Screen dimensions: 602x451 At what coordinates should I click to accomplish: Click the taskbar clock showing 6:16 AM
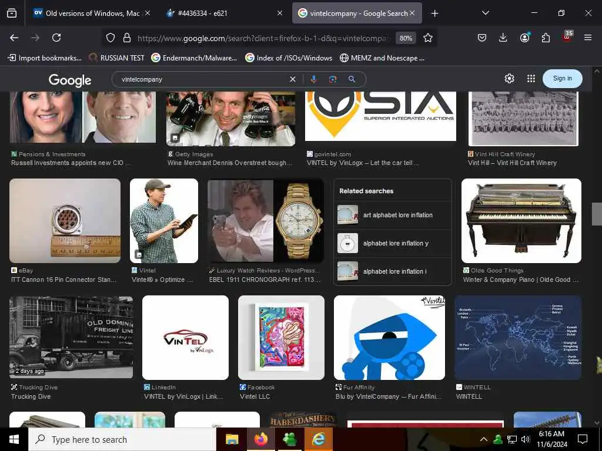pos(551,439)
